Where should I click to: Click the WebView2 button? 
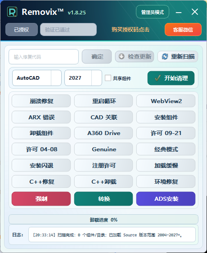coord(166,101)
